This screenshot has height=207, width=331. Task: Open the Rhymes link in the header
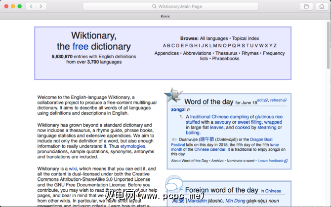pyautogui.click(x=249, y=53)
